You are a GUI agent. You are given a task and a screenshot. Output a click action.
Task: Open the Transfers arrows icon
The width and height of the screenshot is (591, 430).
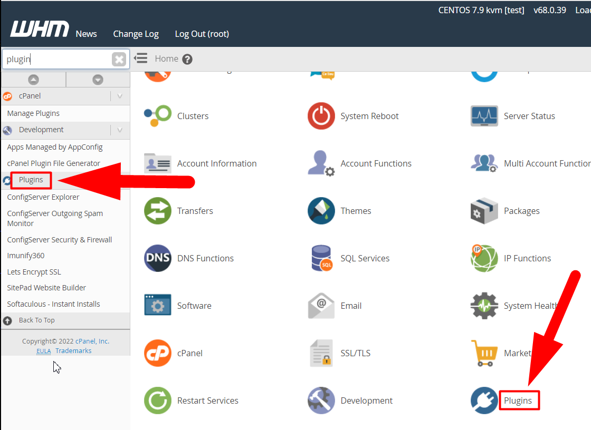pyautogui.click(x=158, y=211)
